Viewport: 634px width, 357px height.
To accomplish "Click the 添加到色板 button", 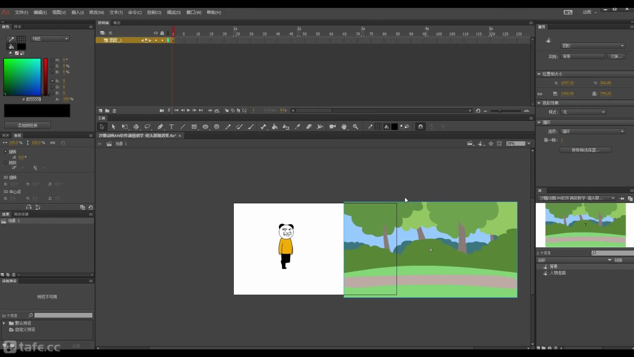I will click(27, 126).
